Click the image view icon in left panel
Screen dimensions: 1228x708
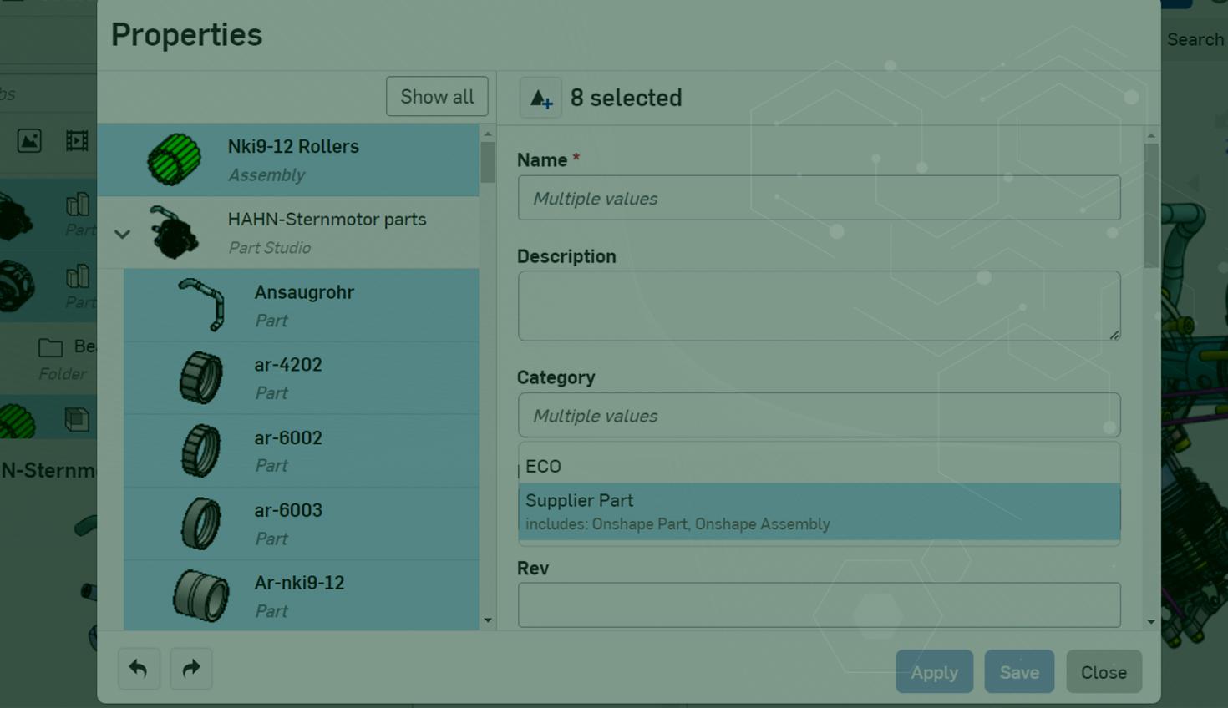(x=29, y=140)
